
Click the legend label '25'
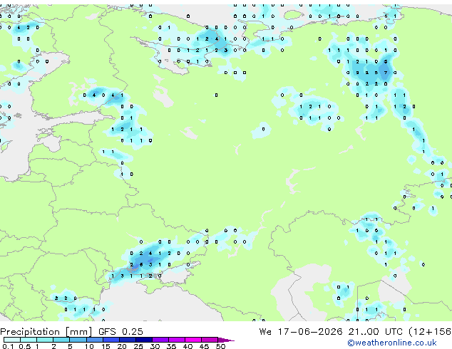138,346
